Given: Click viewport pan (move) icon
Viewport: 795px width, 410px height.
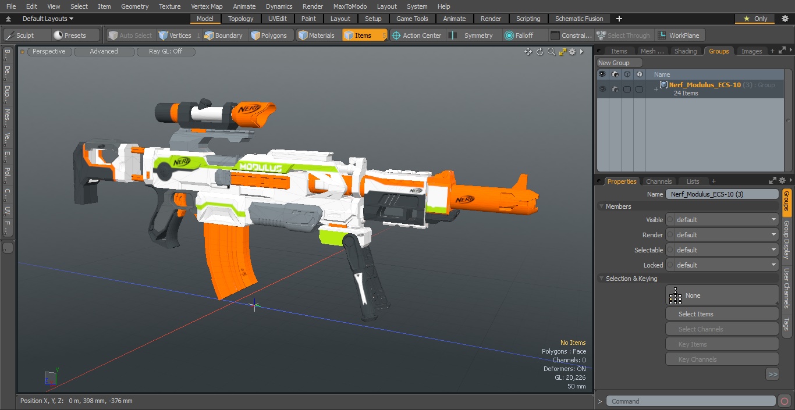Looking at the screenshot, I should (528, 52).
